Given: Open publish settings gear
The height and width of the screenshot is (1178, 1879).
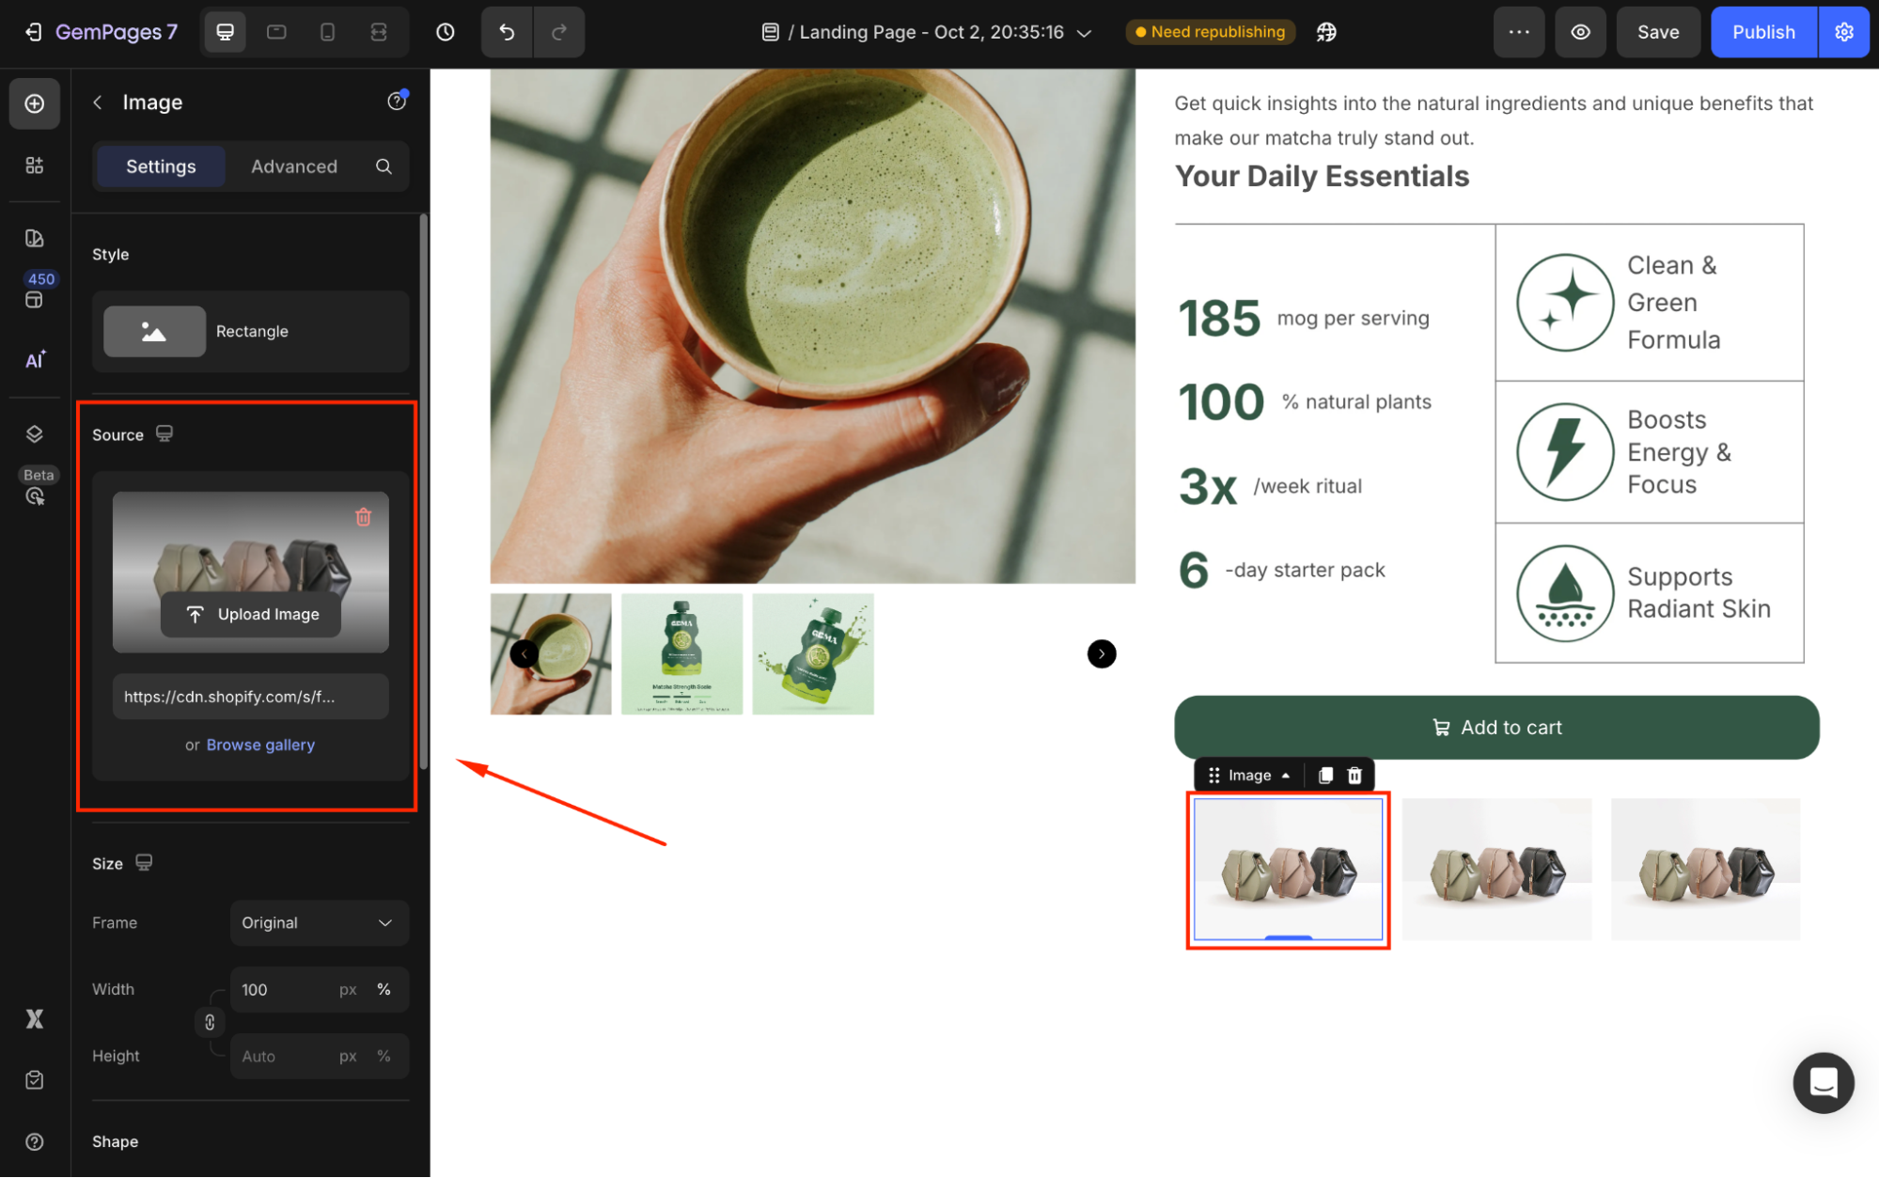Looking at the screenshot, I should point(1843,32).
